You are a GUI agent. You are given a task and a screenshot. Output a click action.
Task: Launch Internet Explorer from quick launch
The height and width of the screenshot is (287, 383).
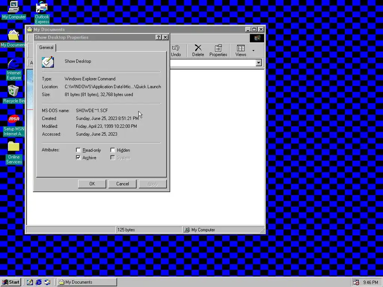point(39,282)
